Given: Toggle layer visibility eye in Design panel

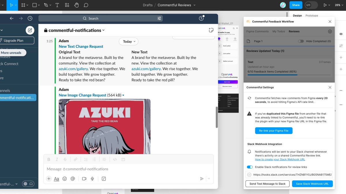Looking at the screenshot, I should coord(341,34).
